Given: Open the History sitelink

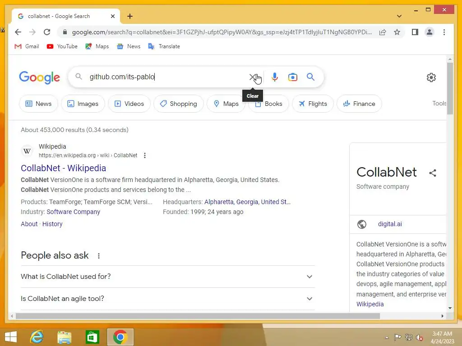Looking at the screenshot, I should [52, 224].
